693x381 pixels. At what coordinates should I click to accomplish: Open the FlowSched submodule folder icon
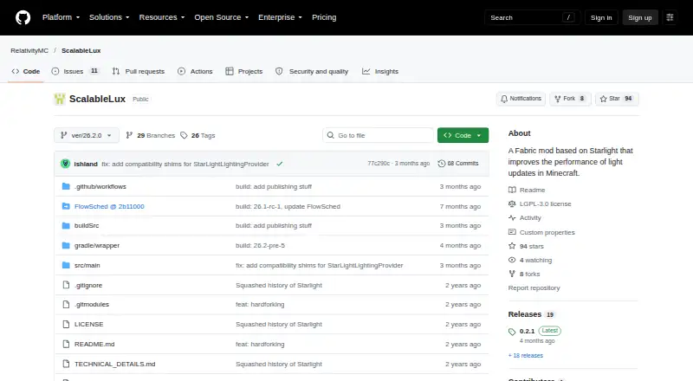66,206
